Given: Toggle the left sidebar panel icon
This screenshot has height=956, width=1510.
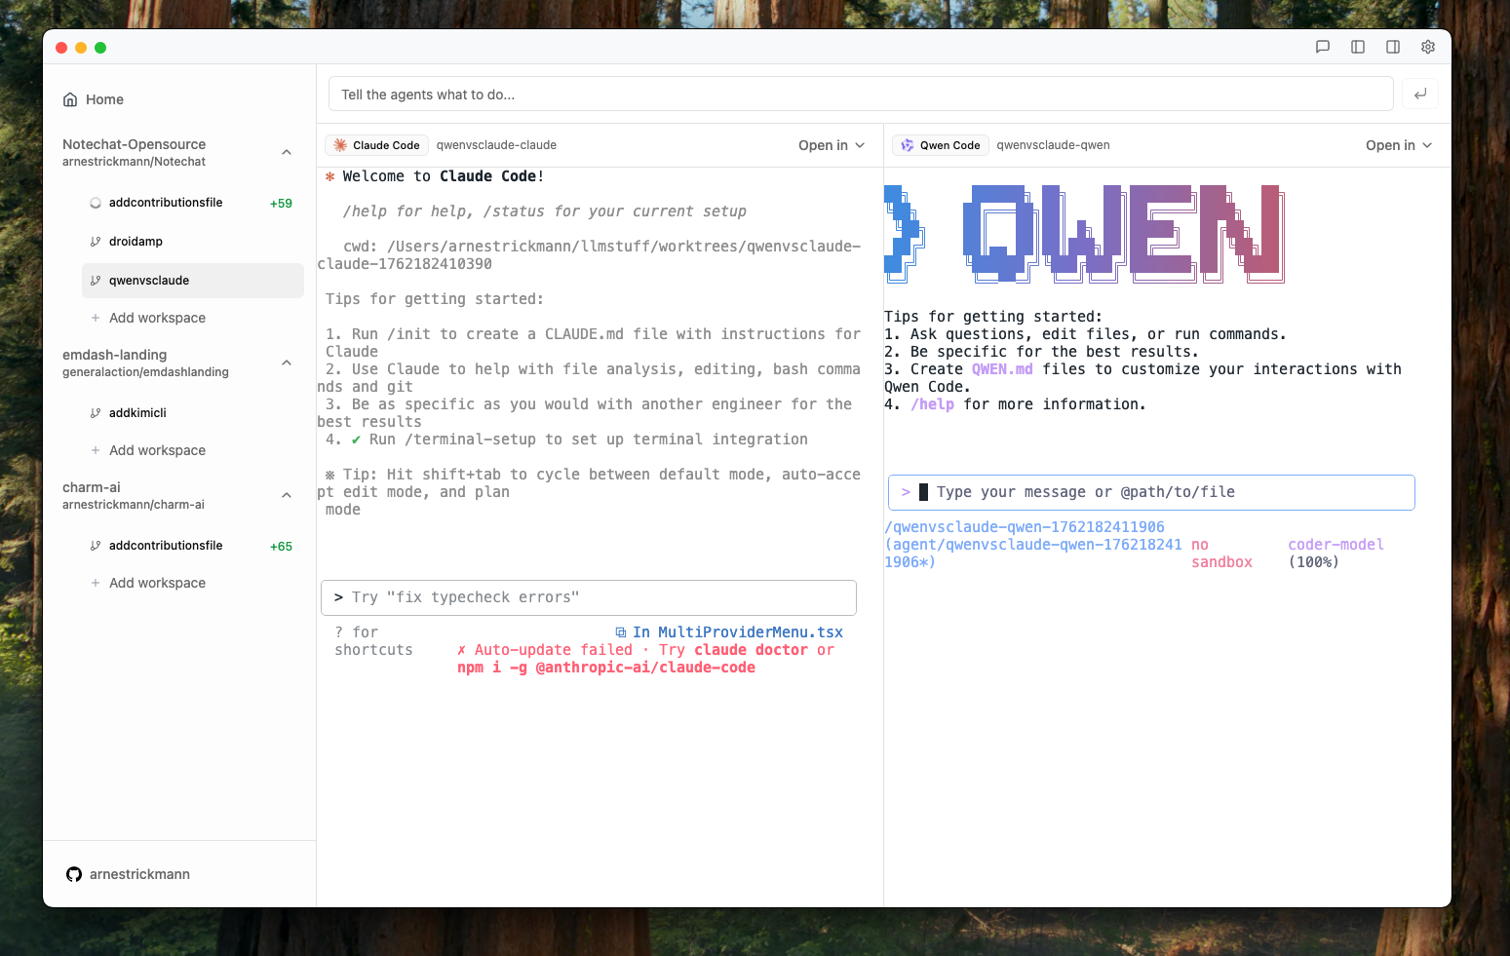Looking at the screenshot, I should pyautogui.click(x=1358, y=47).
